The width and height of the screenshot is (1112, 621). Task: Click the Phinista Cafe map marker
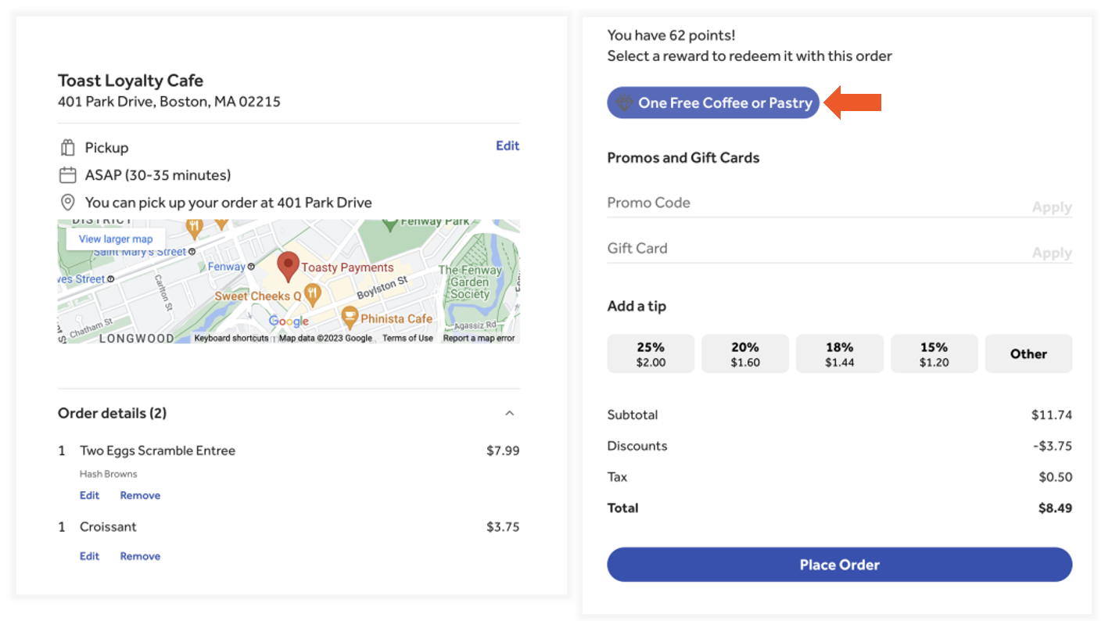[x=349, y=318]
